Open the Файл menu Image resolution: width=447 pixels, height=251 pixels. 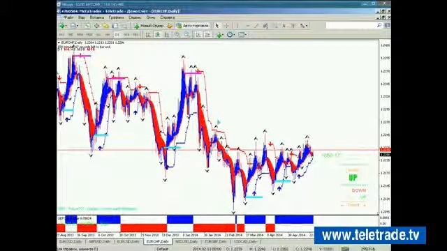pos(68,17)
